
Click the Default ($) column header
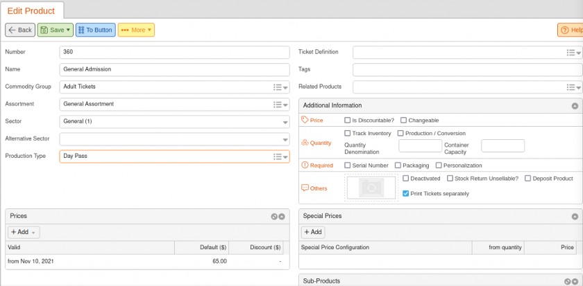click(202, 247)
